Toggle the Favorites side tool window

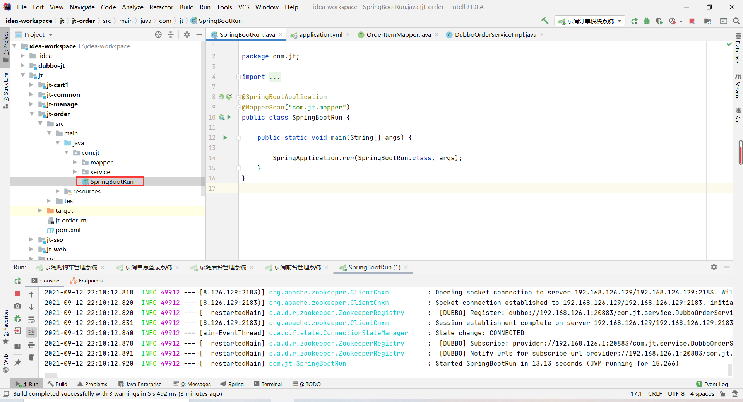(x=5, y=326)
